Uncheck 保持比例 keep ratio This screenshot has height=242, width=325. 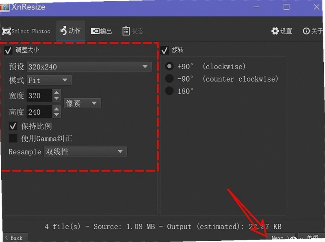click(x=13, y=126)
